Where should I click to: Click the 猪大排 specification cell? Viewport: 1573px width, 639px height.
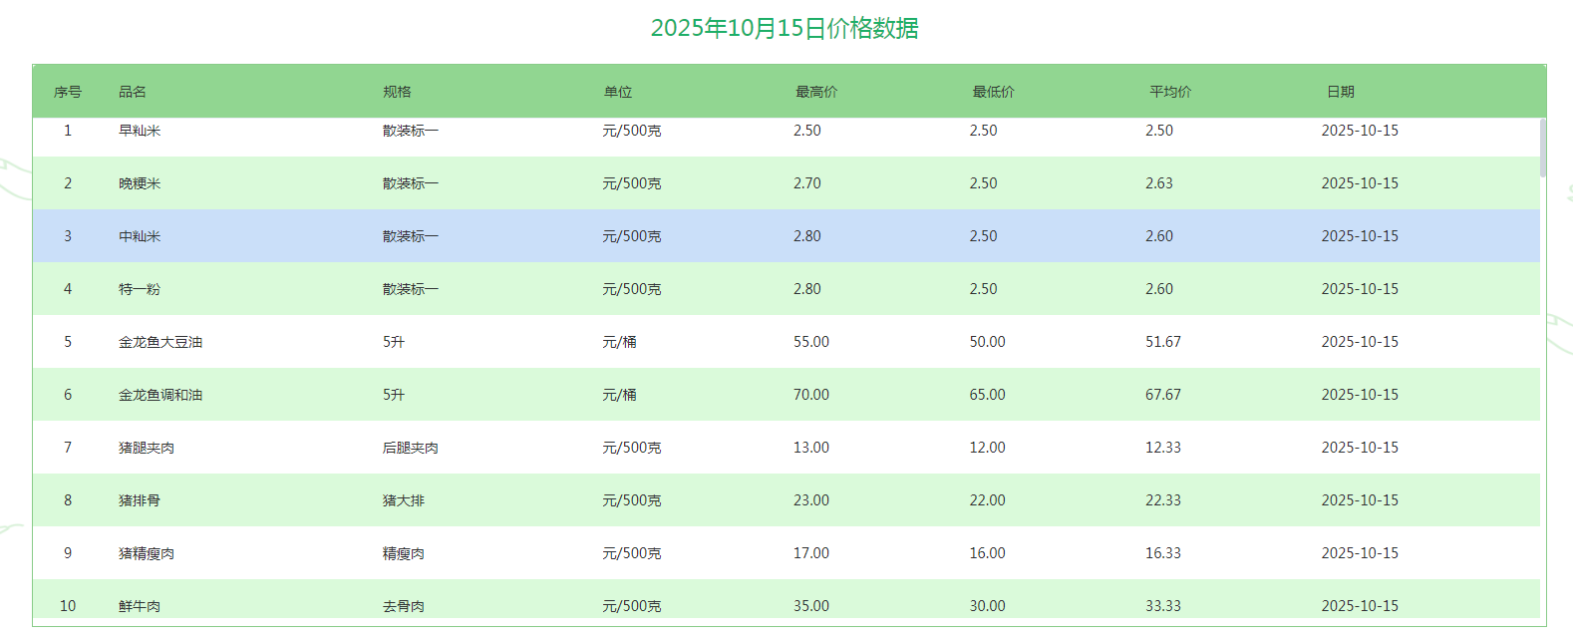click(404, 500)
